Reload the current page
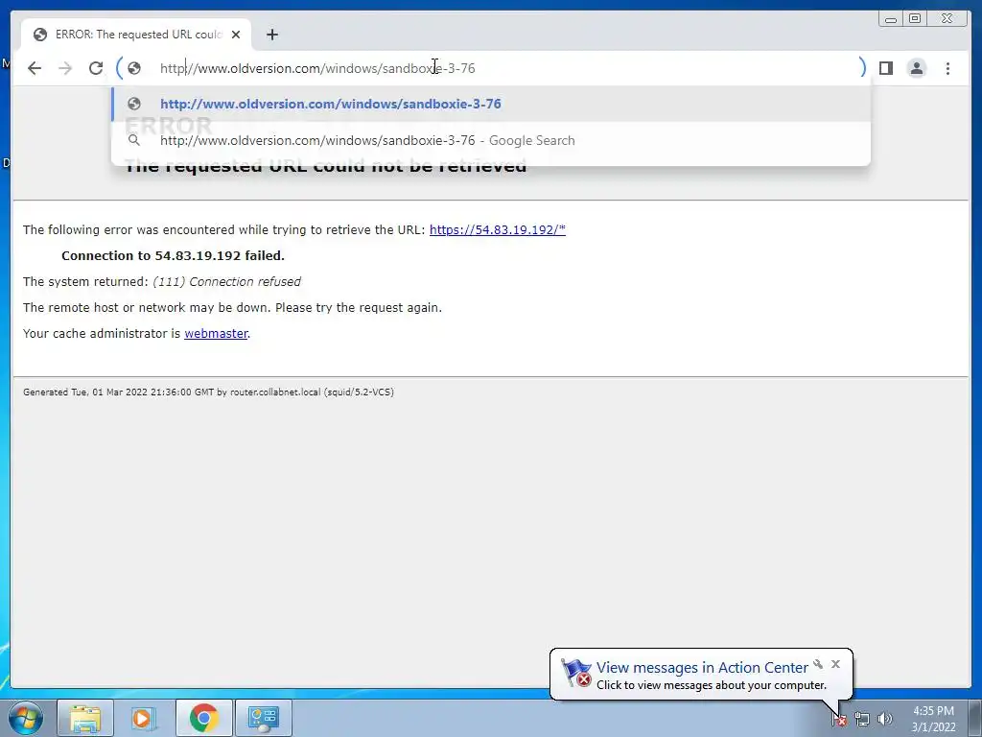 pyautogui.click(x=96, y=68)
